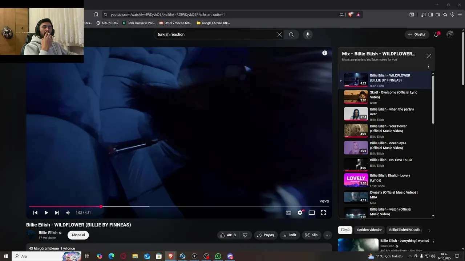The image size is (465, 261).
Task: Open the info card icon on the video
Action: click(x=325, y=53)
